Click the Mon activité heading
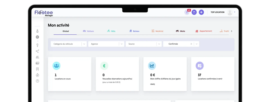The width and height of the screenshot is (270, 102). point(59,25)
